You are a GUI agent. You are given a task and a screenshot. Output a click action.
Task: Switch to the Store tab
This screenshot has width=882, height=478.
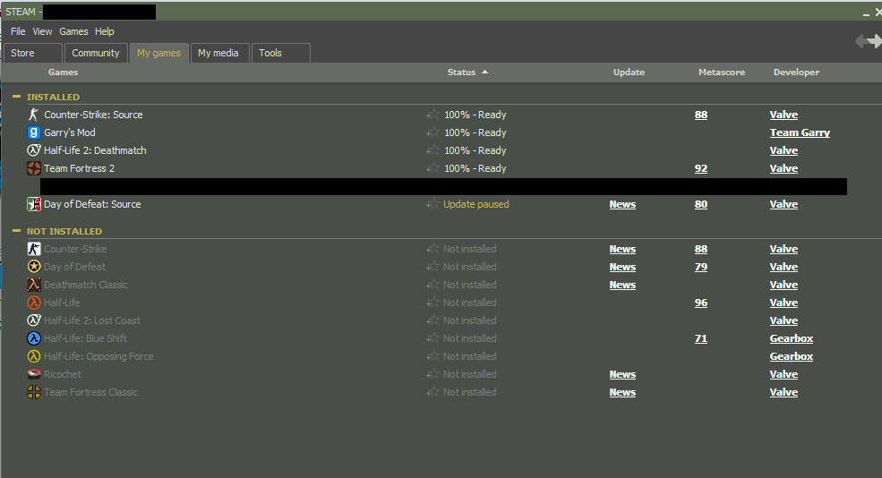[x=32, y=53]
